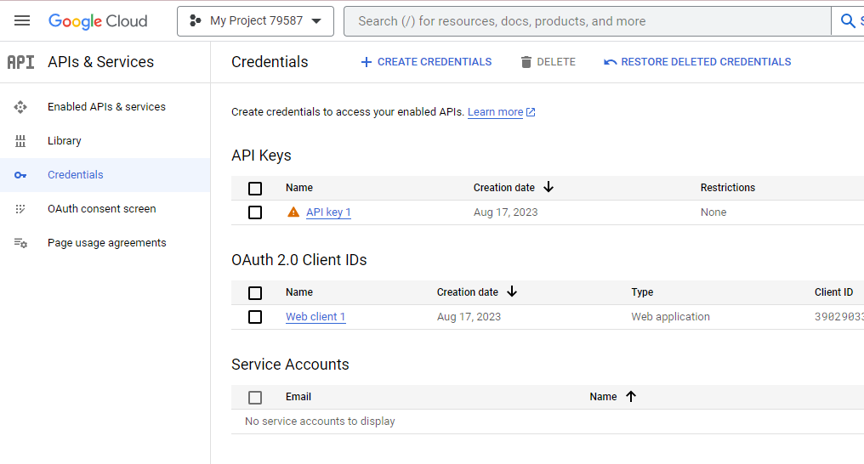Open the My Project 79587 dropdown
Image resolution: width=864 pixels, height=464 pixels.
255,21
